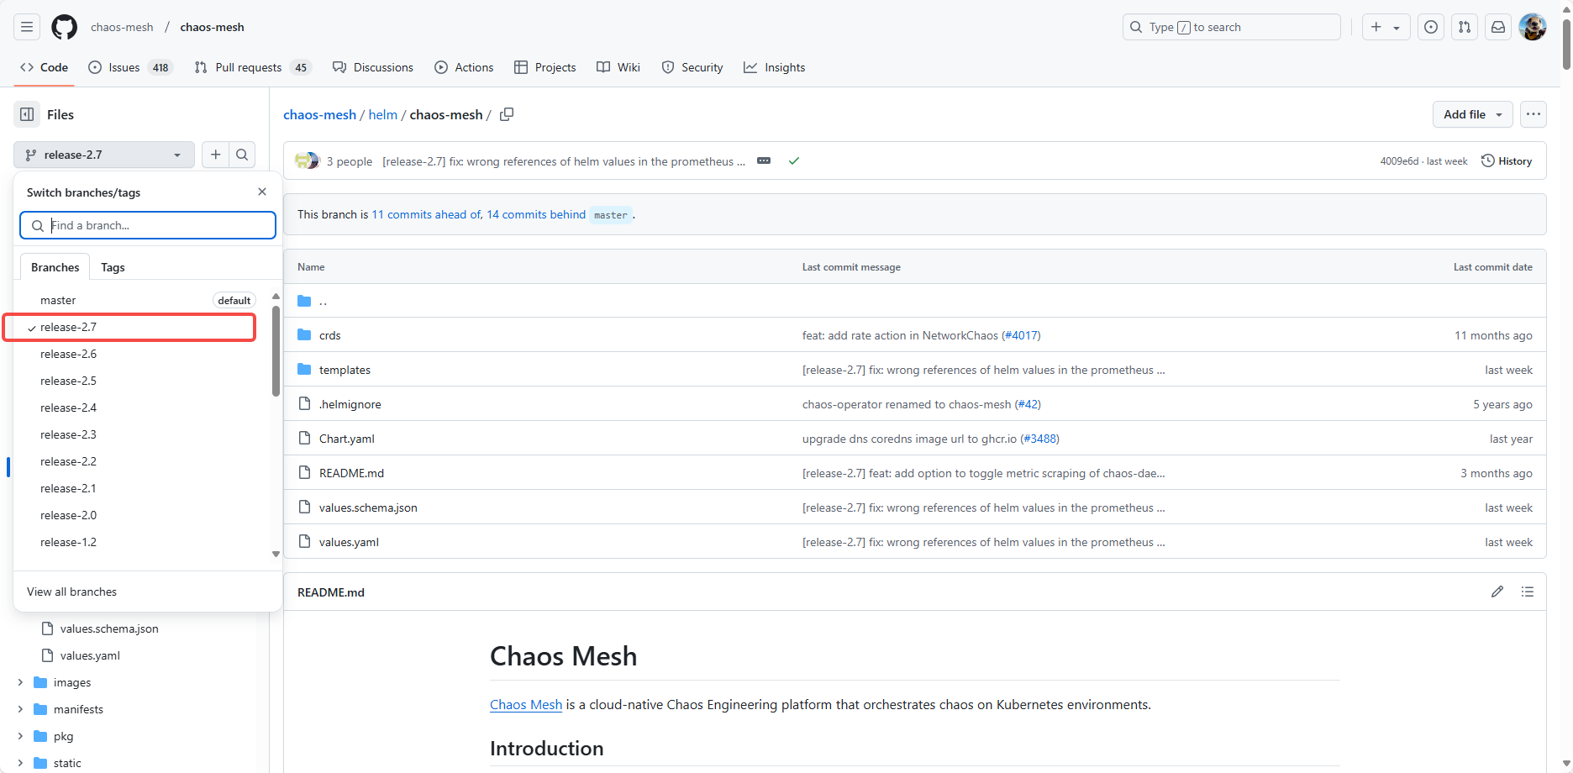Image resolution: width=1573 pixels, height=773 pixels.
Task: Open the Discussions tab
Action: click(x=373, y=67)
